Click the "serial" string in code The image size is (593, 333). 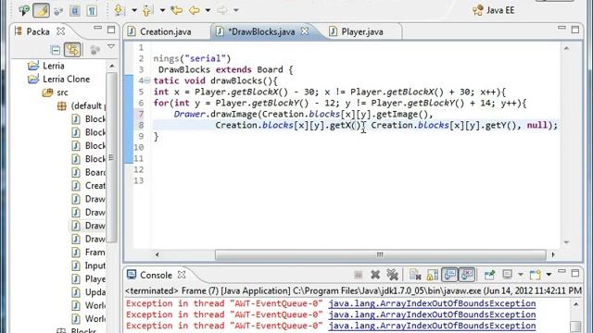pyautogui.click(x=206, y=58)
